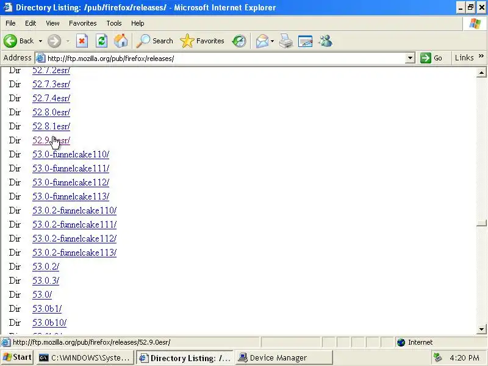Open the View menu
The width and height of the screenshot is (488, 366).
[52, 23]
